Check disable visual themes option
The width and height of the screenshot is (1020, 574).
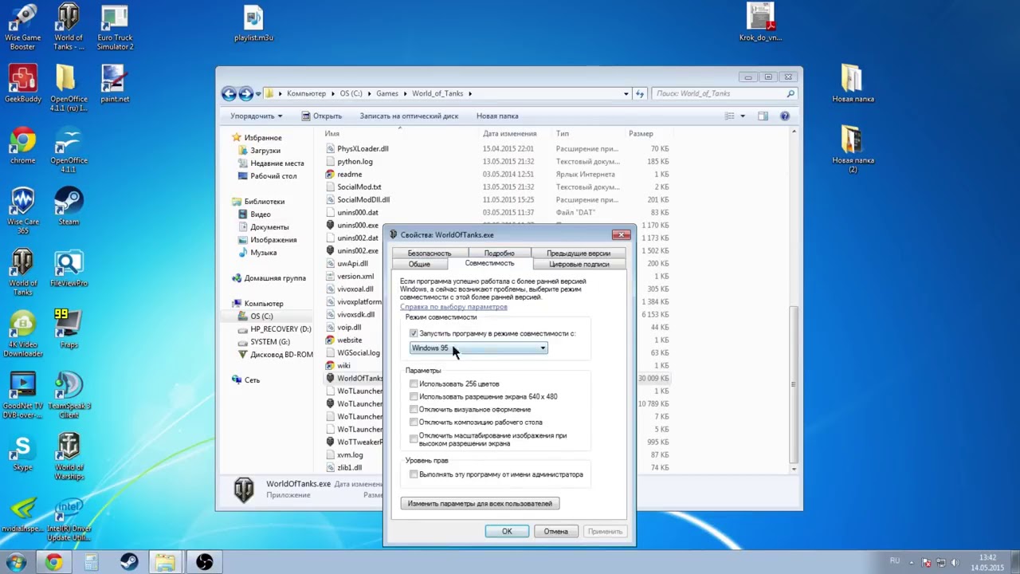pyautogui.click(x=414, y=409)
